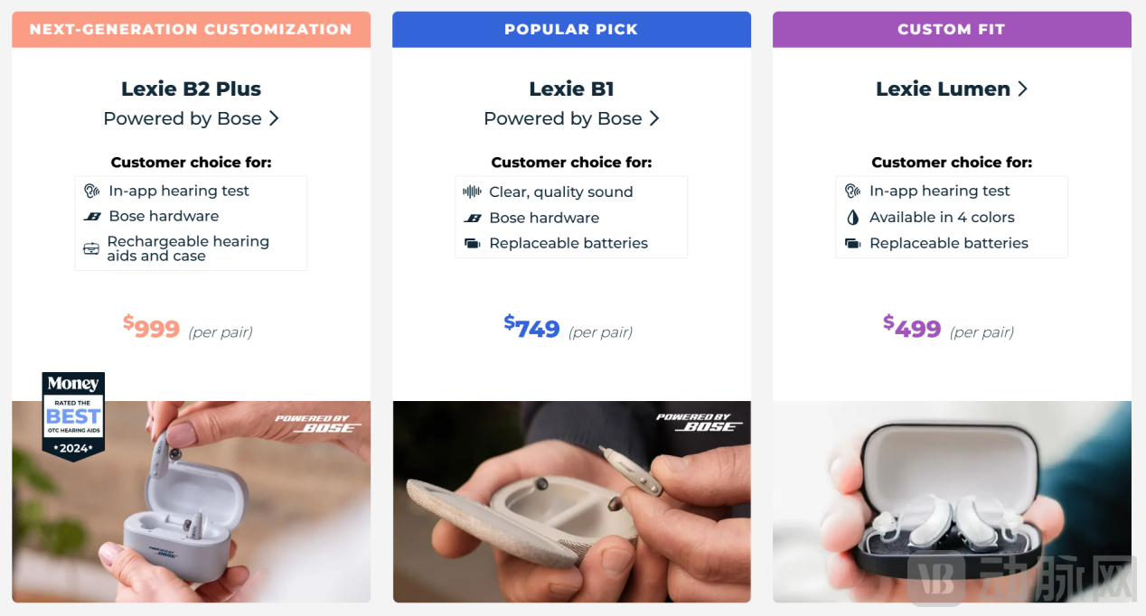This screenshot has height=616, width=1146.
Task: Select the Popular Pick banner
Action: (x=571, y=29)
